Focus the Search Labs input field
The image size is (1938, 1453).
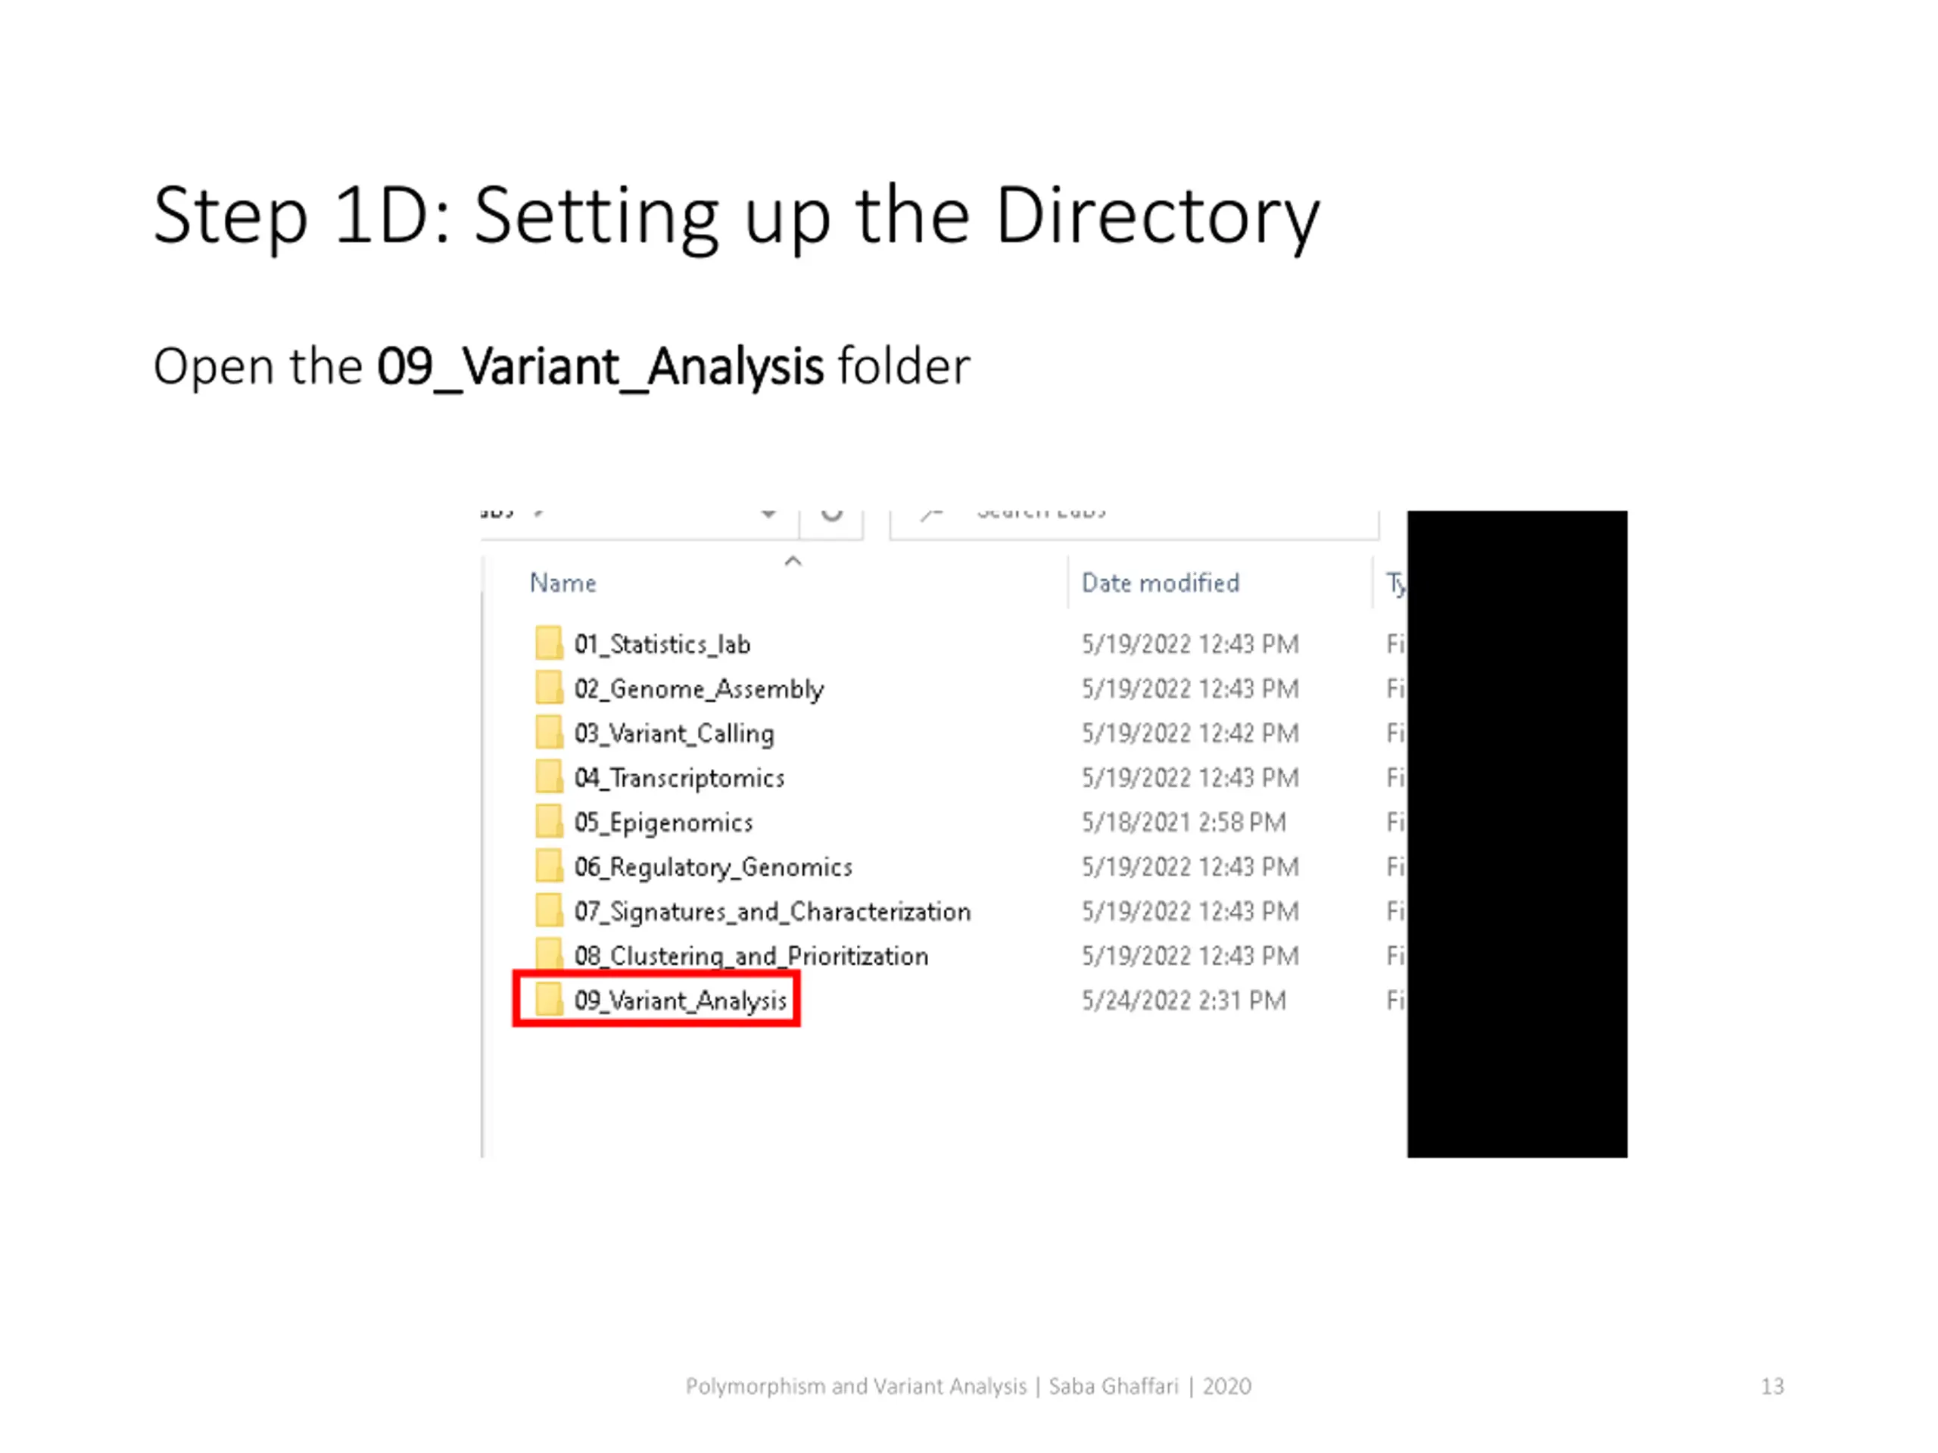click(1134, 524)
